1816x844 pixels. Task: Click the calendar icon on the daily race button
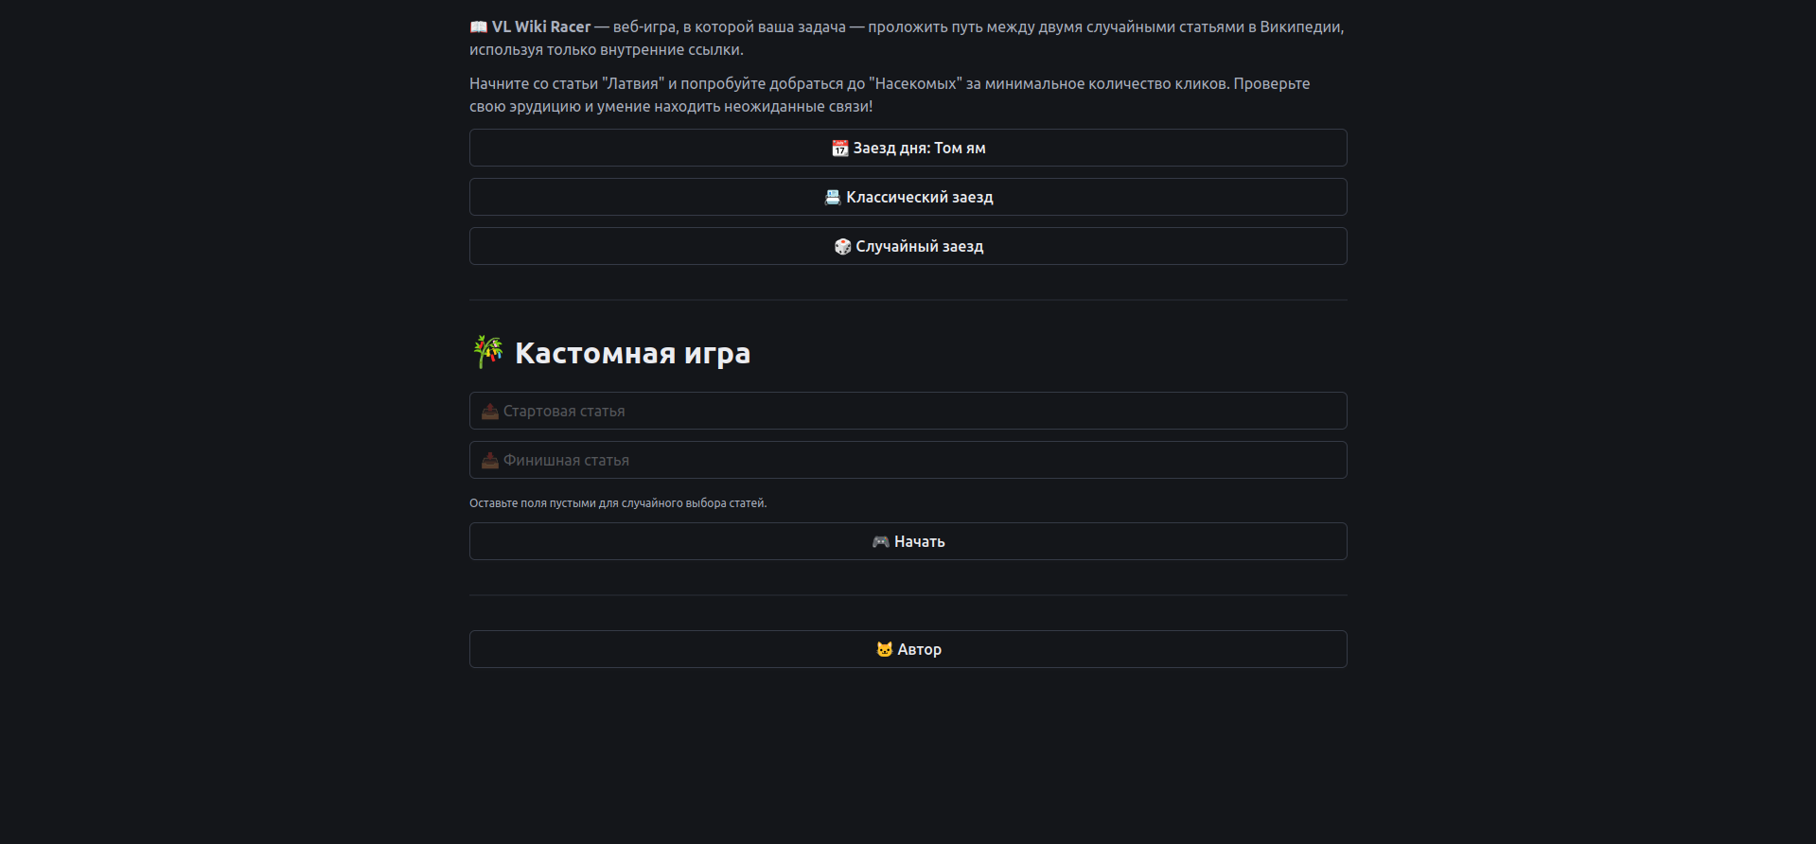click(x=839, y=149)
